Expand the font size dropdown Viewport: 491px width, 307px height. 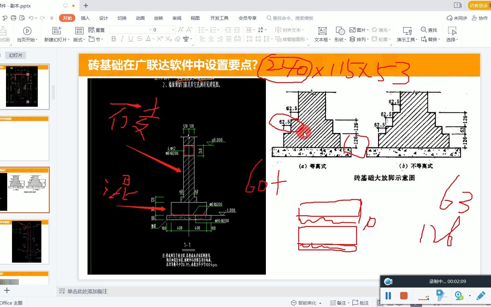(173, 30)
